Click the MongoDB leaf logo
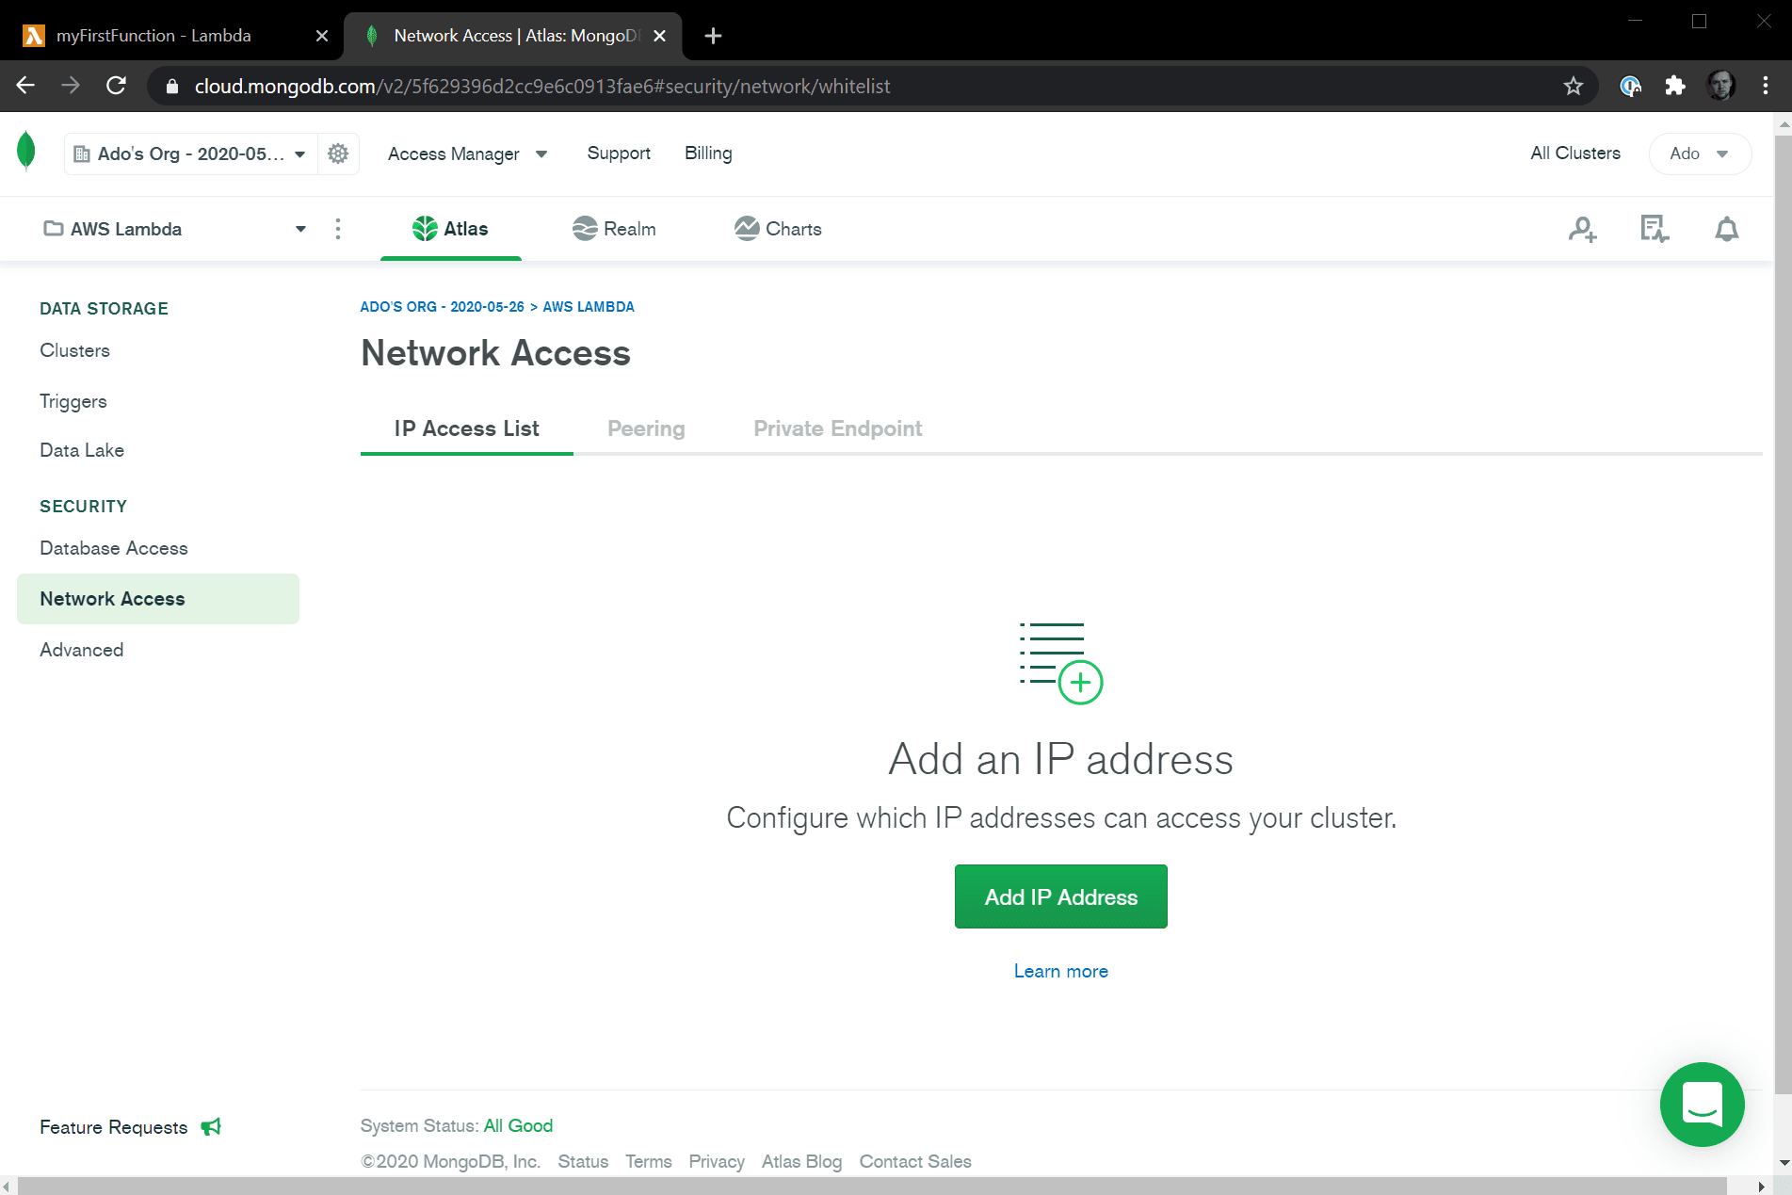1792x1195 pixels. (x=26, y=152)
